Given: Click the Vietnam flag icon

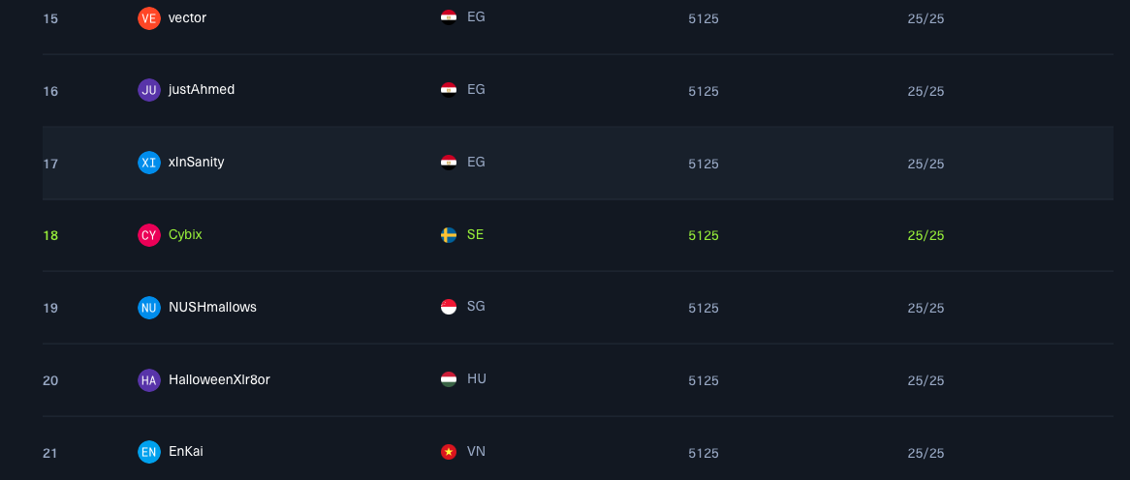Looking at the screenshot, I should [x=449, y=452].
